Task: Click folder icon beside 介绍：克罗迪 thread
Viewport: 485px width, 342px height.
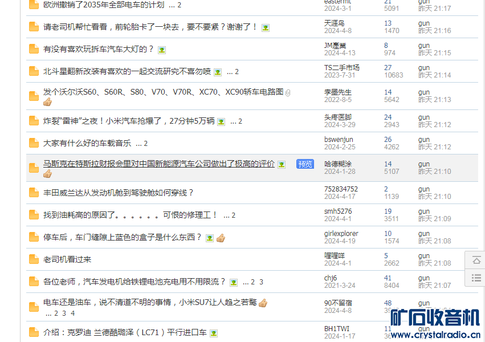Action: 34,332
